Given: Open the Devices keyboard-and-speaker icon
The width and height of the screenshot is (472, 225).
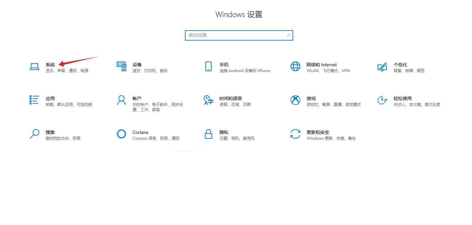Looking at the screenshot, I should (x=121, y=66).
